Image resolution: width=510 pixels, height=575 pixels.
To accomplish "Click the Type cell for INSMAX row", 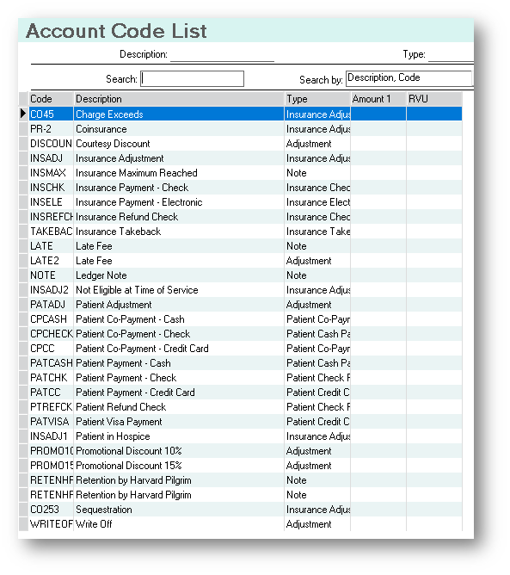I will click(x=317, y=173).
